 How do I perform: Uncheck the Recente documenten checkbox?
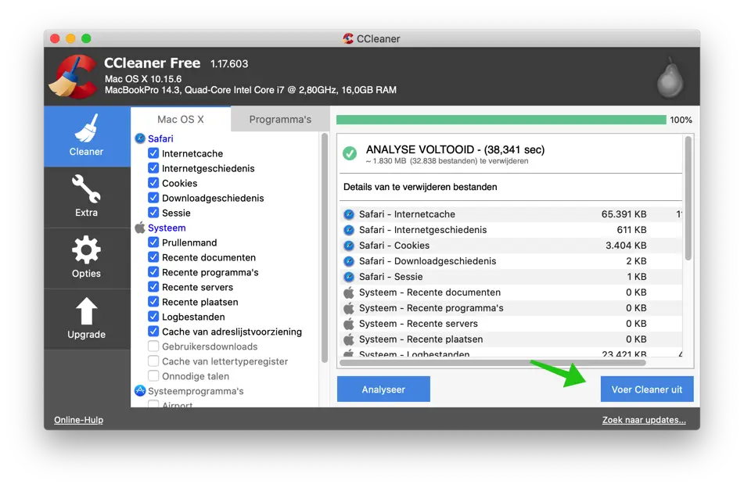pyautogui.click(x=153, y=257)
